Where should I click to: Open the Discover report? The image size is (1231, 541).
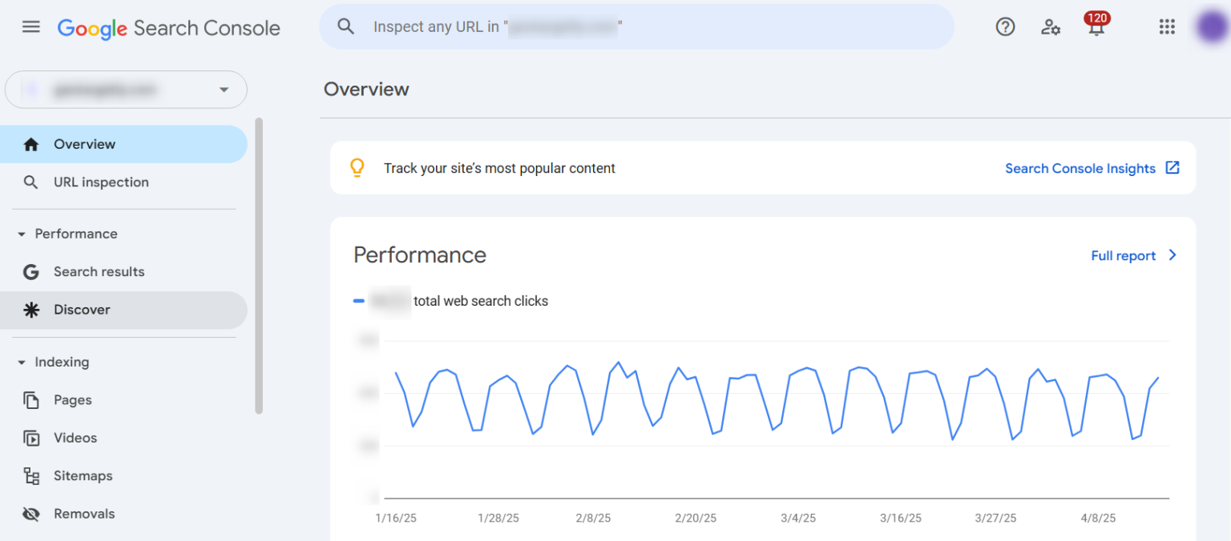pyautogui.click(x=82, y=310)
